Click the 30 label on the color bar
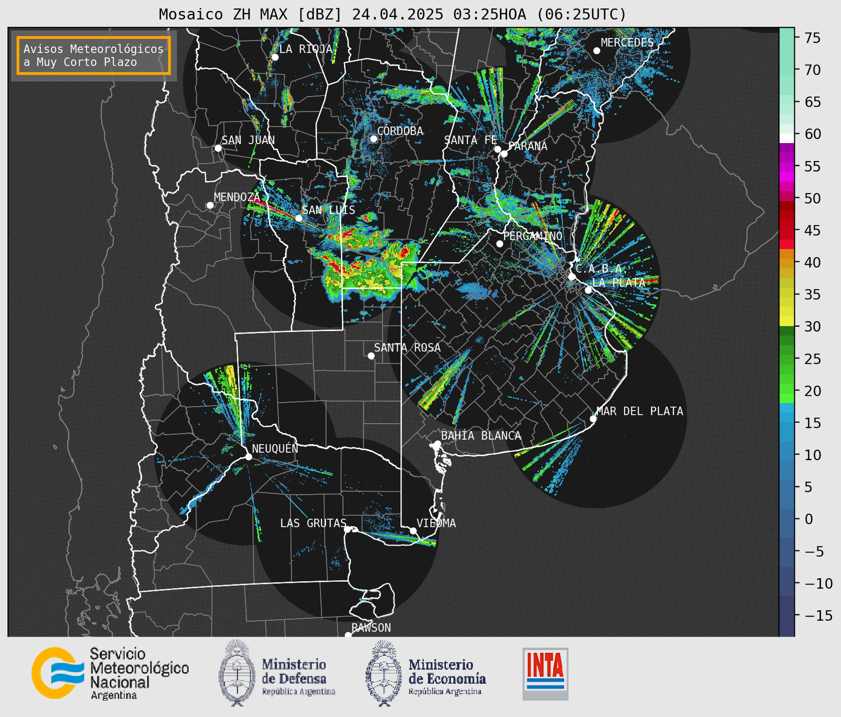The image size is (841, 717). [812, 327]
